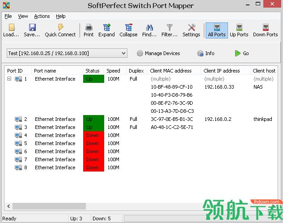The width and height of the screenshot is (283, 223).
Task: Open the Find binoculars tool
Action: (x=149, y=30)
